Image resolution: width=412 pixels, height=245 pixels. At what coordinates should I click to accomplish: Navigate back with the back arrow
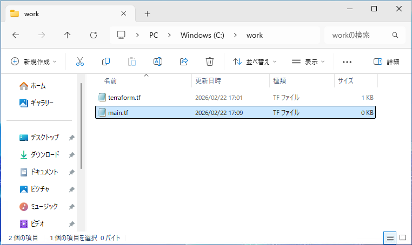click(x=16, y=35)
